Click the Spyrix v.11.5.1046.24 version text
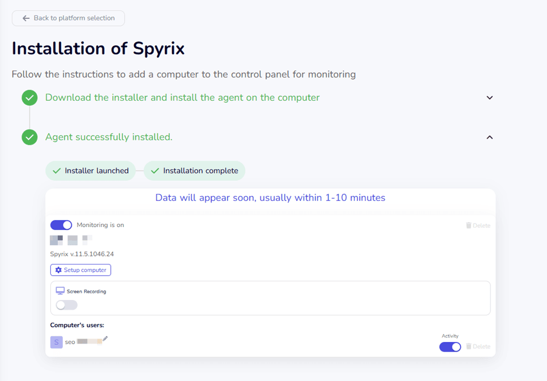 pyautogui.click(x=82, y=254)
